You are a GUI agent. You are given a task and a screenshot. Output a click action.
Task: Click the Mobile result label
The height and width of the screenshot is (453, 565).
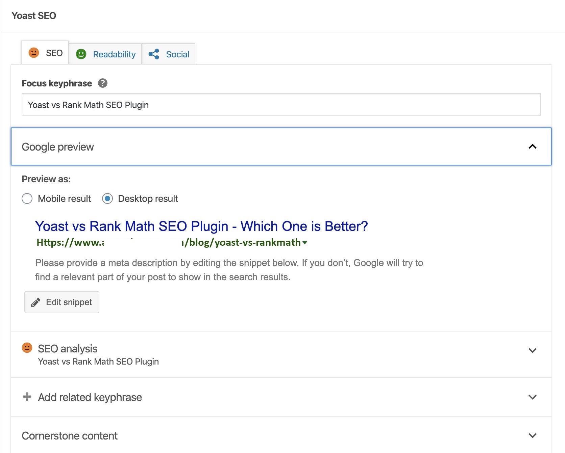65,198
